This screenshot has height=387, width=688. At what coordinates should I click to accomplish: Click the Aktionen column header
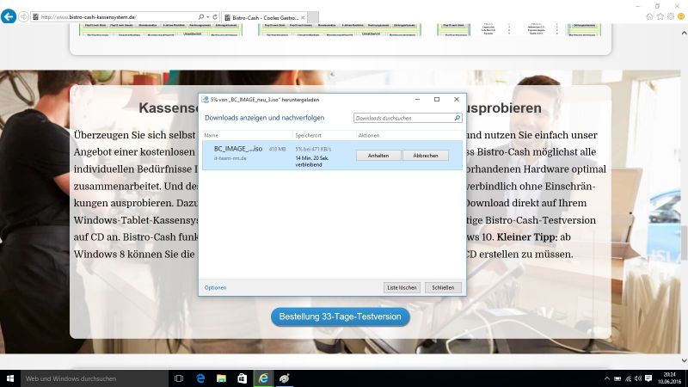tap(369, 136)
